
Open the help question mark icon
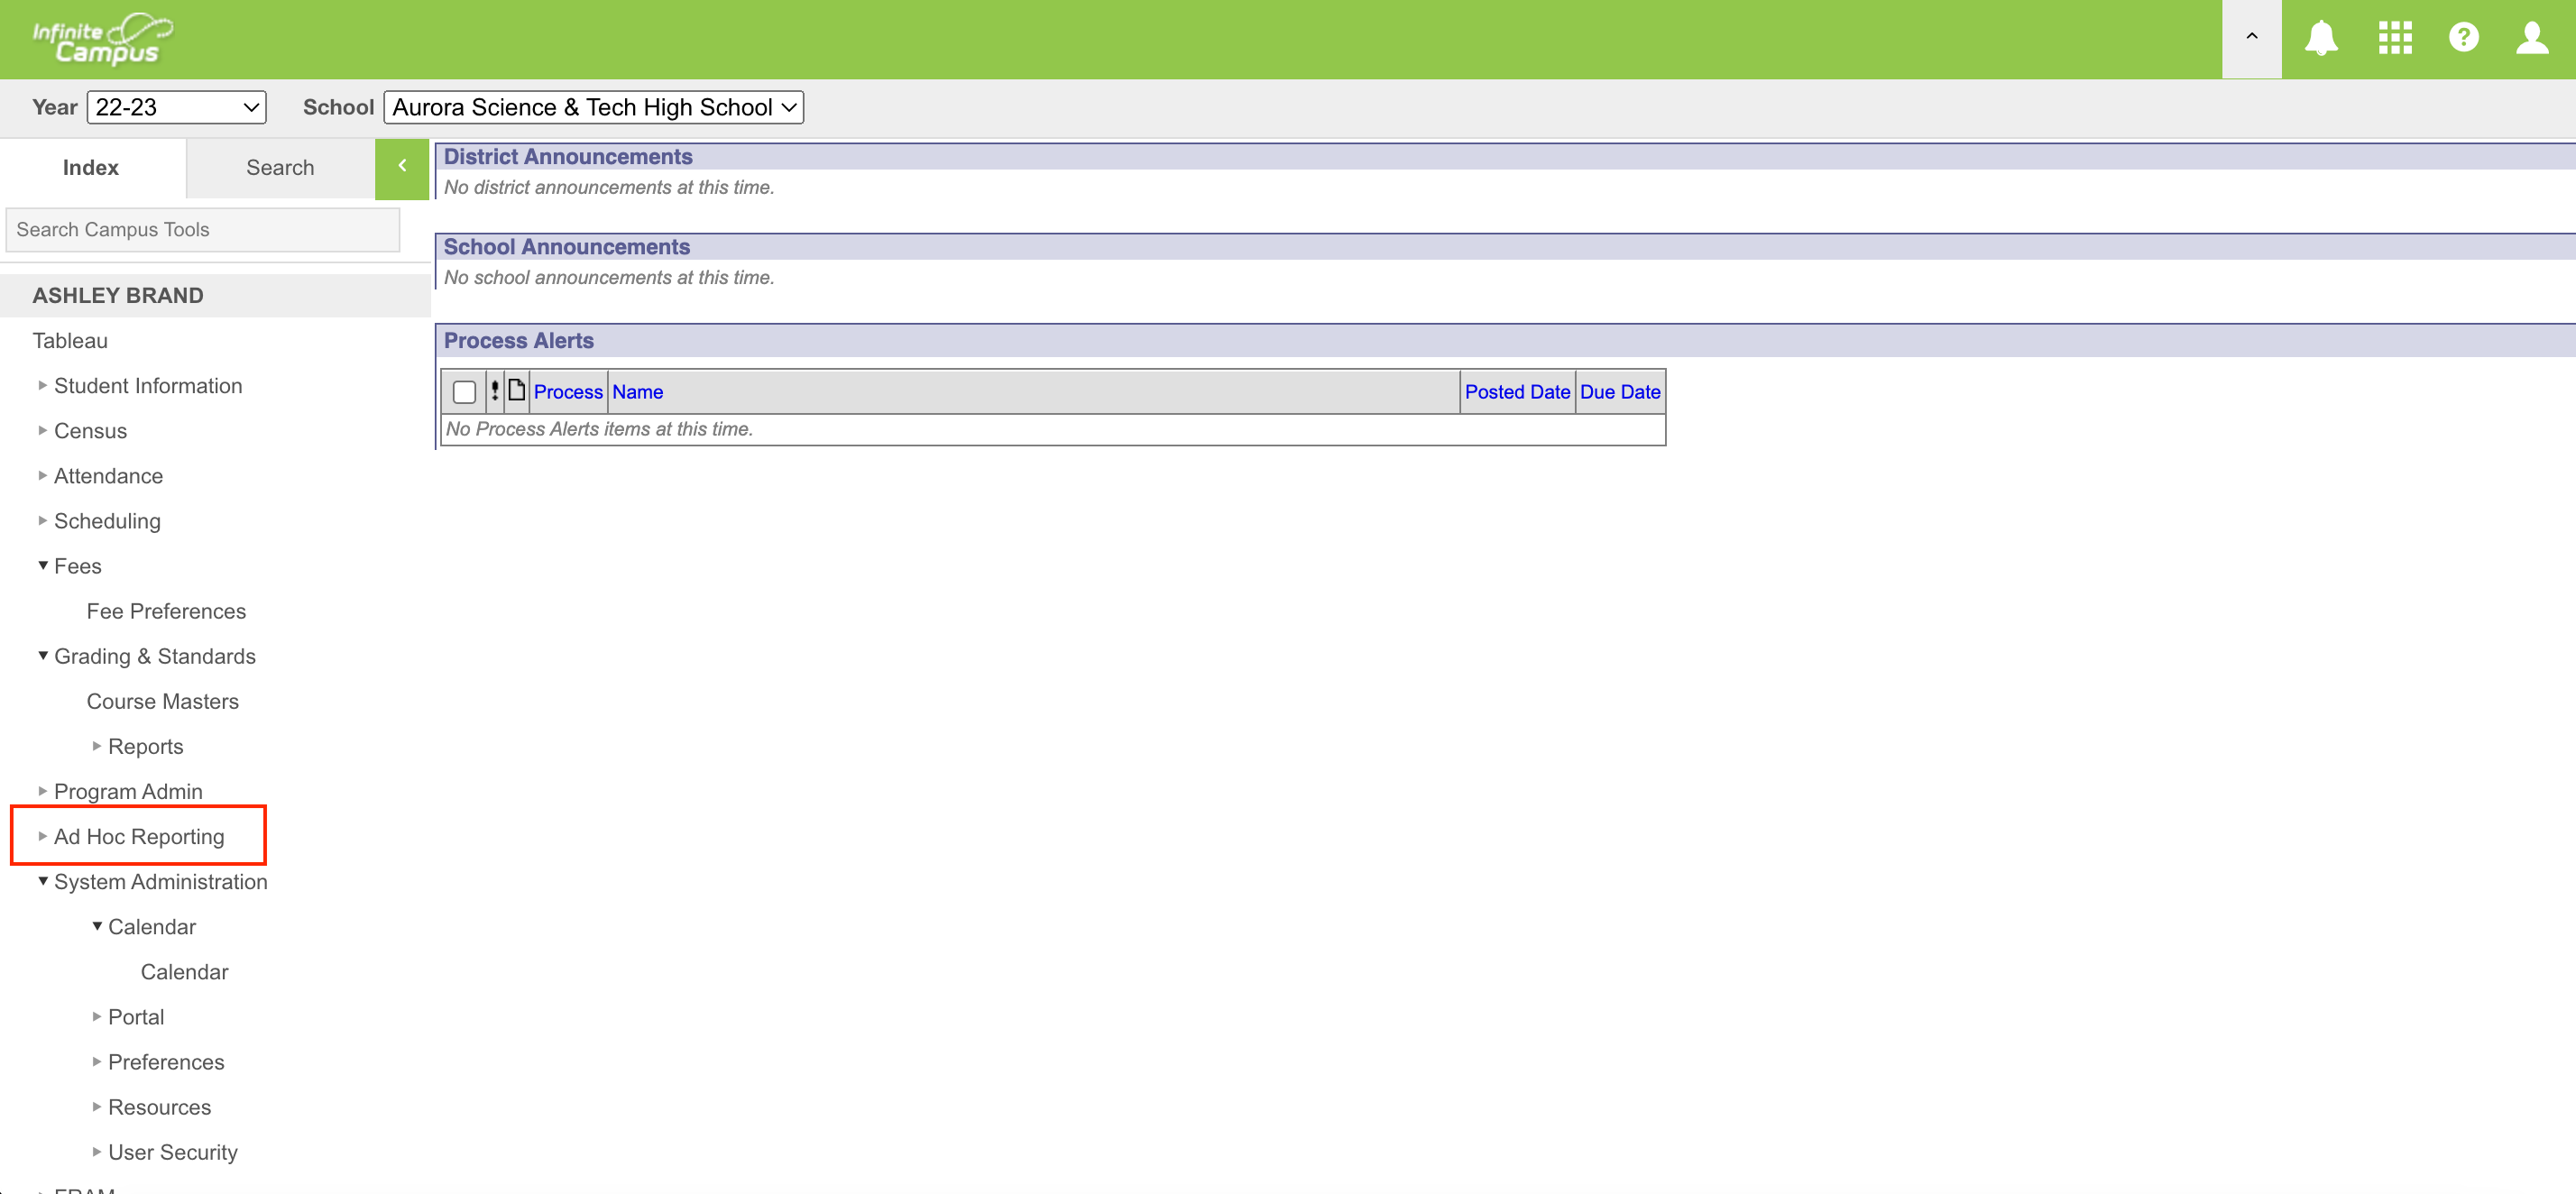tap(2463, 38)
